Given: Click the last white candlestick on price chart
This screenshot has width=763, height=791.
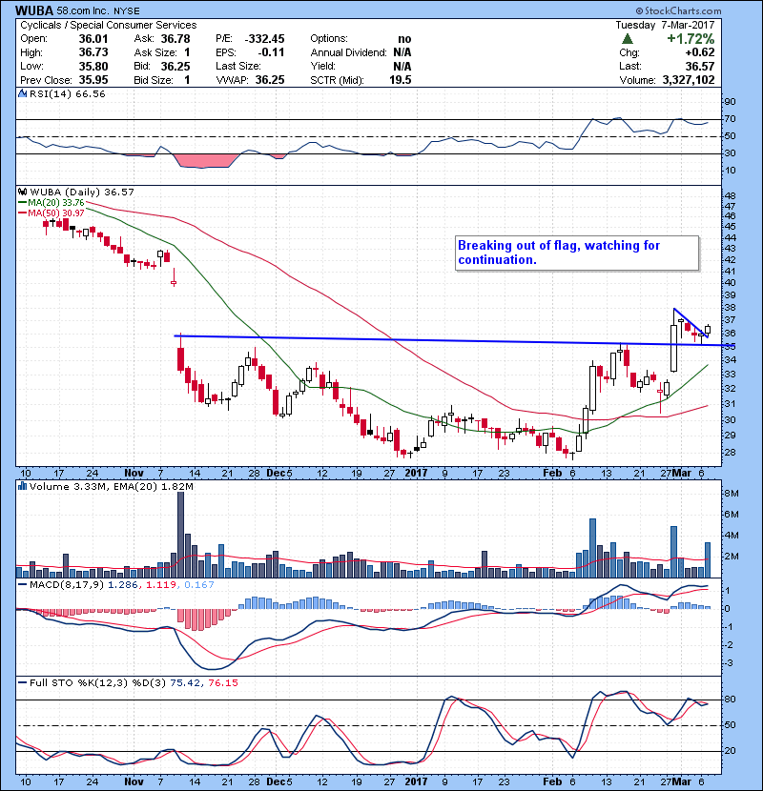Looking at the screenshot, I should [x=708, y=330].
